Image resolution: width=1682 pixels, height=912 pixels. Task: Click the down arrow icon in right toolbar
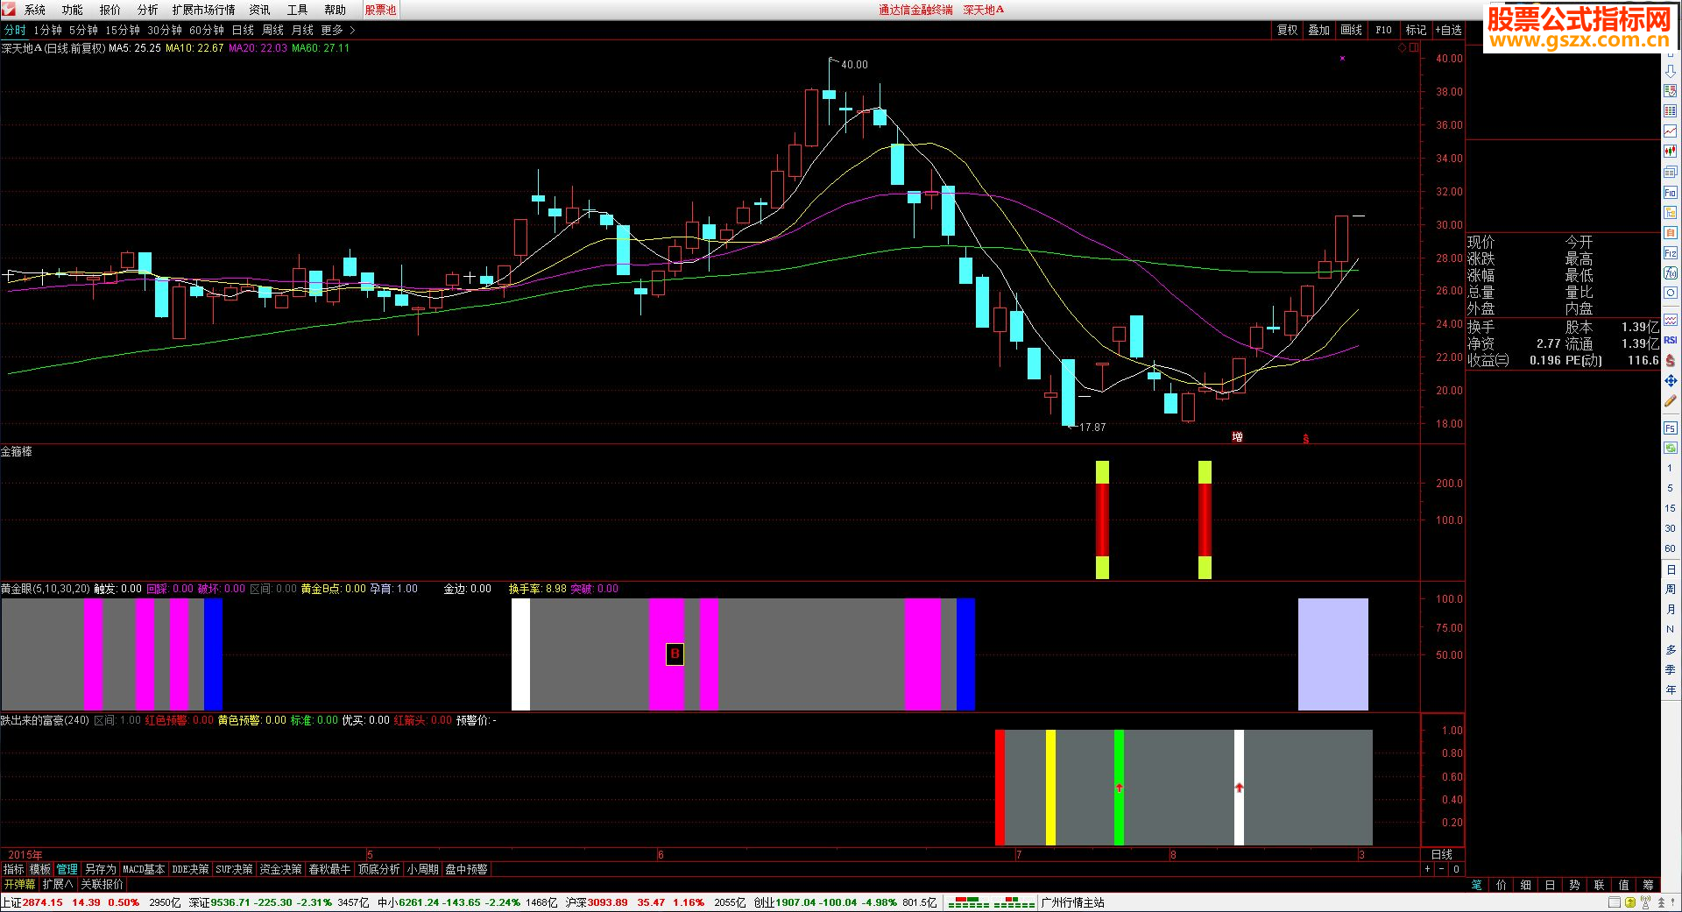1671,71
